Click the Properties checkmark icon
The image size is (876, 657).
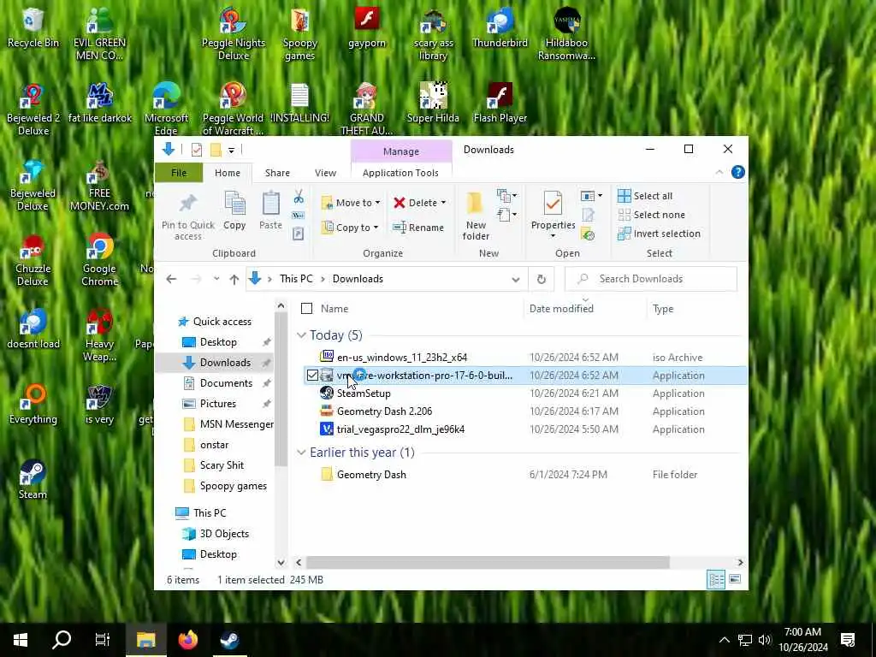(553, 204)
